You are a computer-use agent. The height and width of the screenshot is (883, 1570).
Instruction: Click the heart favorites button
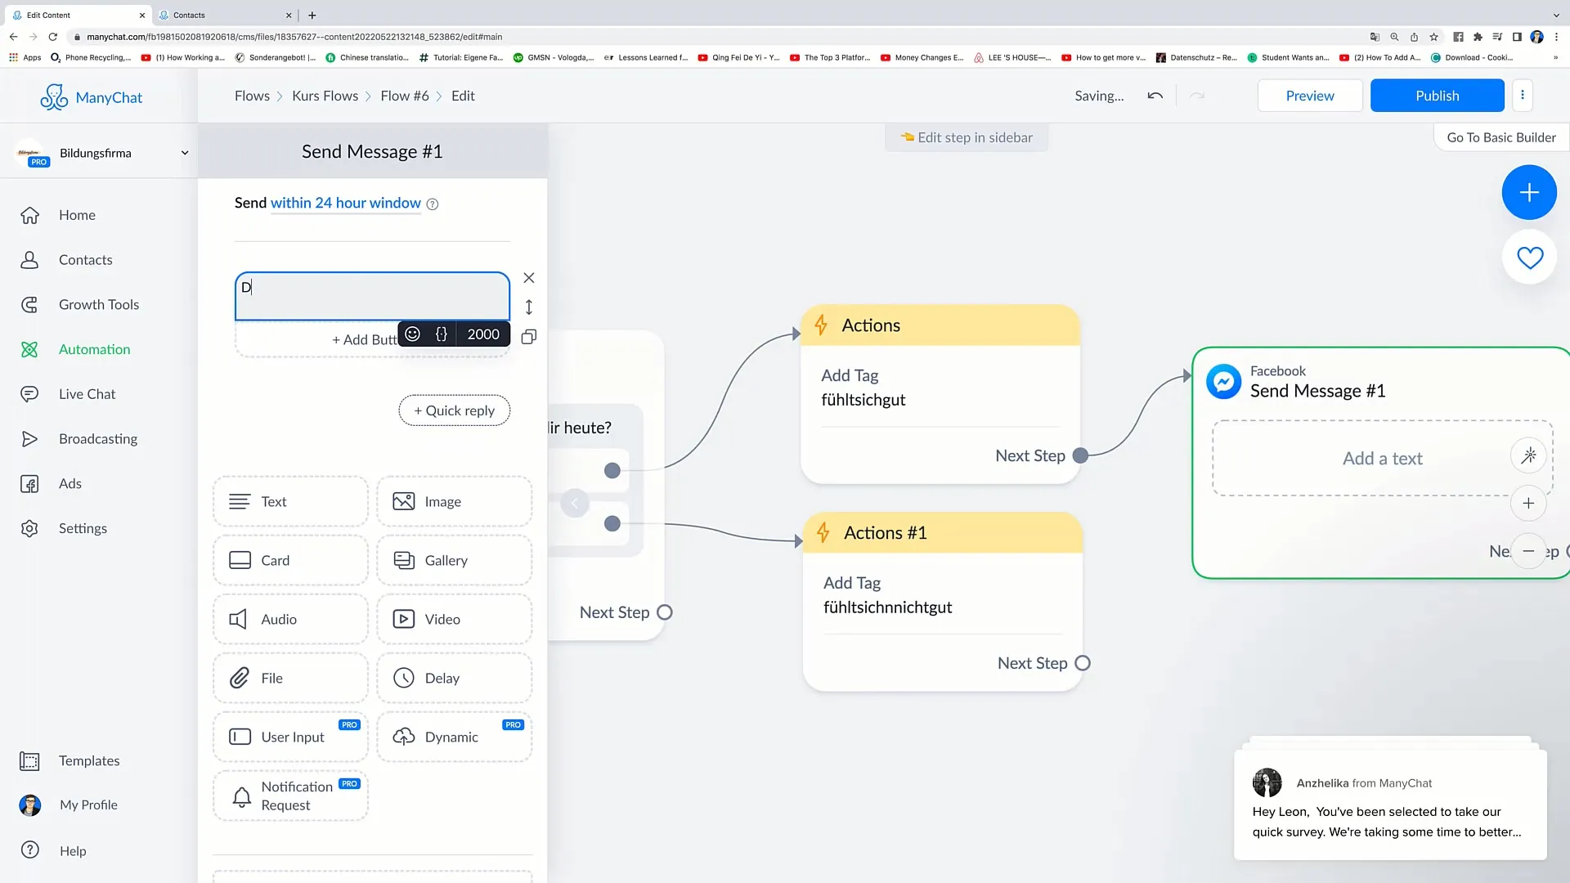pyautogui.click(x=1529, y=258)
